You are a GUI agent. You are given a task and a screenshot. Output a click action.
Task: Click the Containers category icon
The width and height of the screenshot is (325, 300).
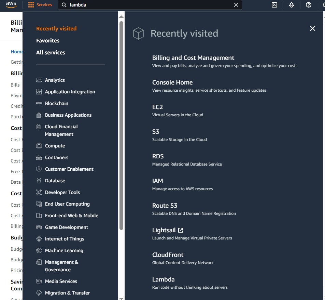click(39, 157)
